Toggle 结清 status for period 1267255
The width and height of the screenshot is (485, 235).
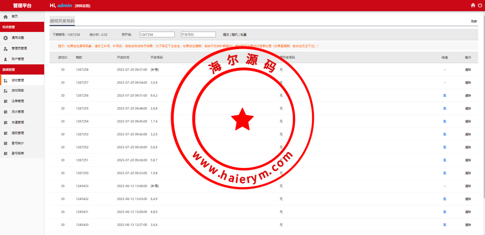pos(445,109)
